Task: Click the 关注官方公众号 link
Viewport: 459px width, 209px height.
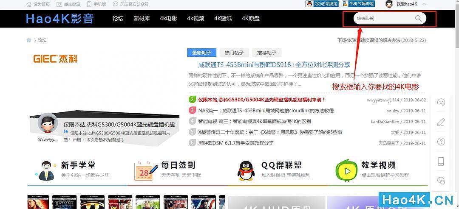Action: (x=131, y=4)
